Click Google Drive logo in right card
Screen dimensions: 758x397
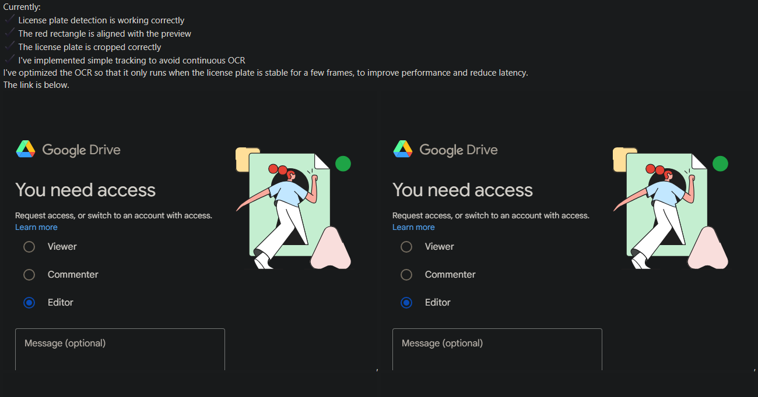[445, 150]
